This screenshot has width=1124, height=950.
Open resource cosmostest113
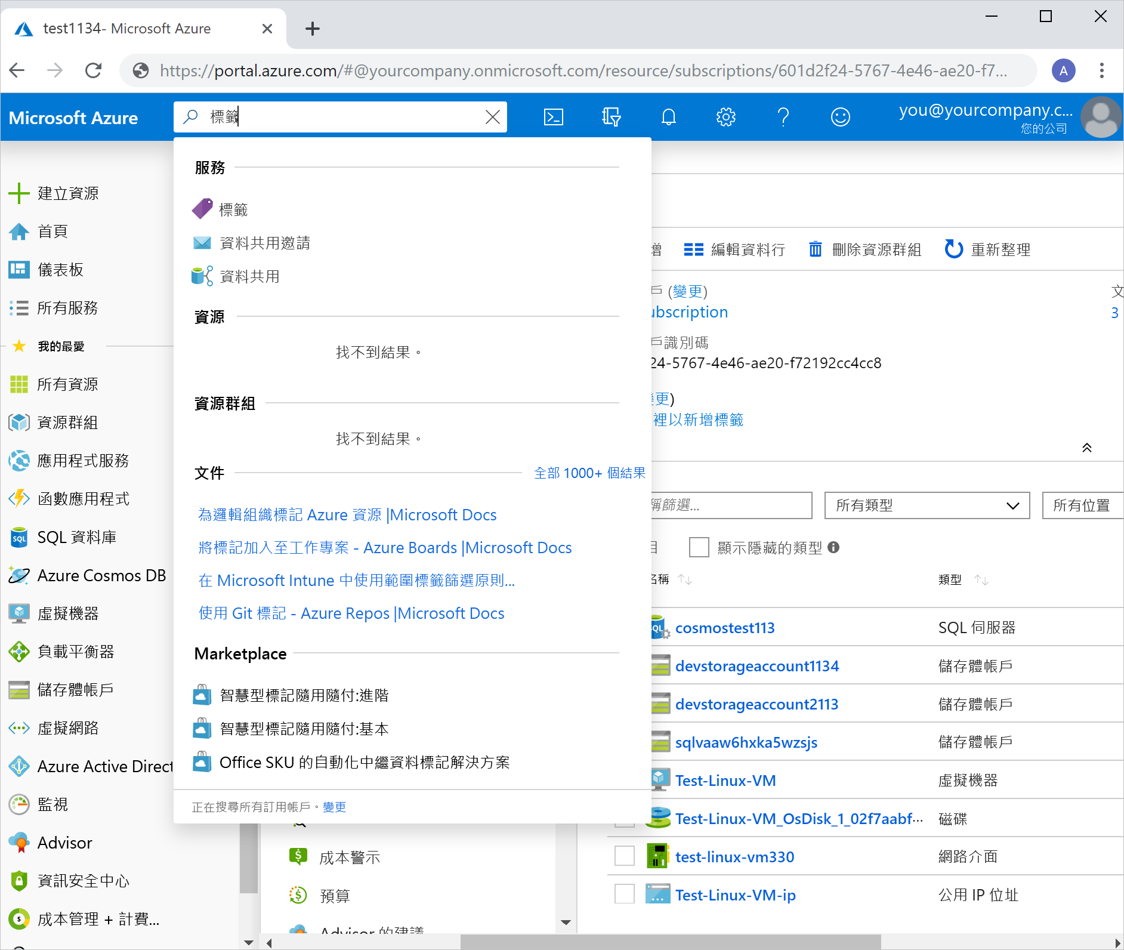click(725, 628)
